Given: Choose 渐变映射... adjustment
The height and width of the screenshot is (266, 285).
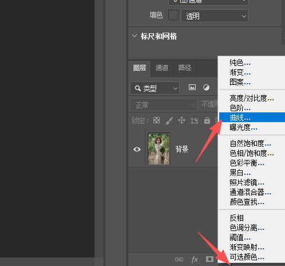Looking at the screenshot, I should point(252,248).
